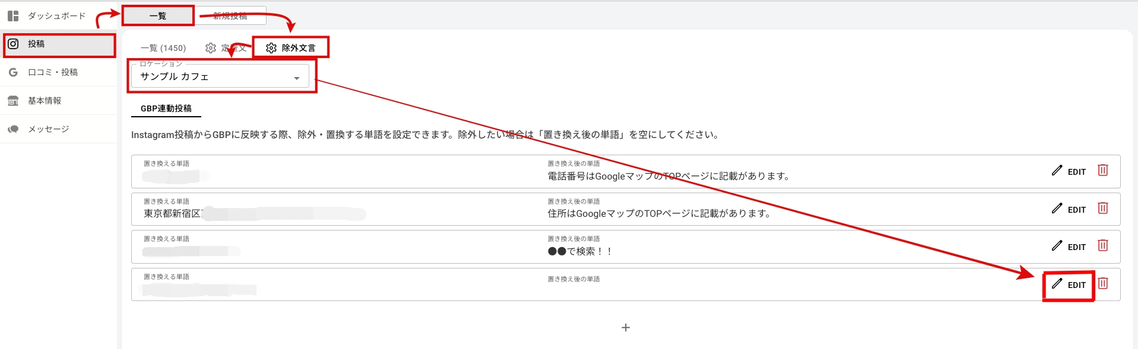Click the dashboard grid icon
1138x349 pixels.
13,16
